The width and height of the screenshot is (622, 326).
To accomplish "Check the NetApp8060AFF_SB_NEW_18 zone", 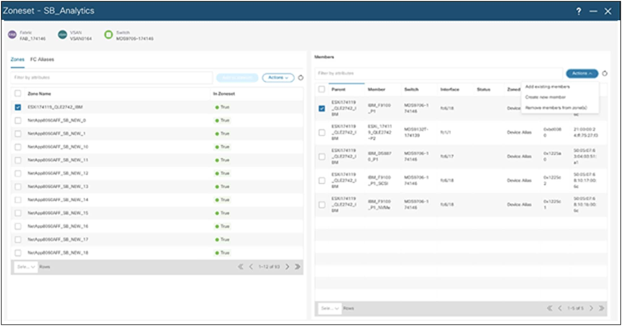I will (18, 253).
